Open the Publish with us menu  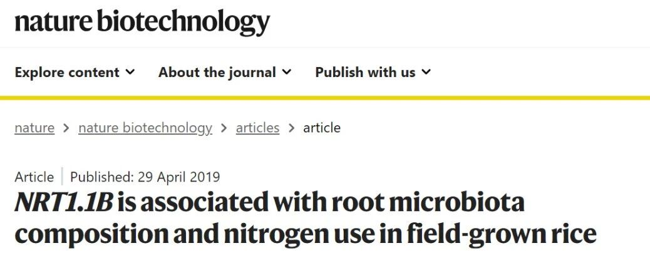tap(365, 73)
